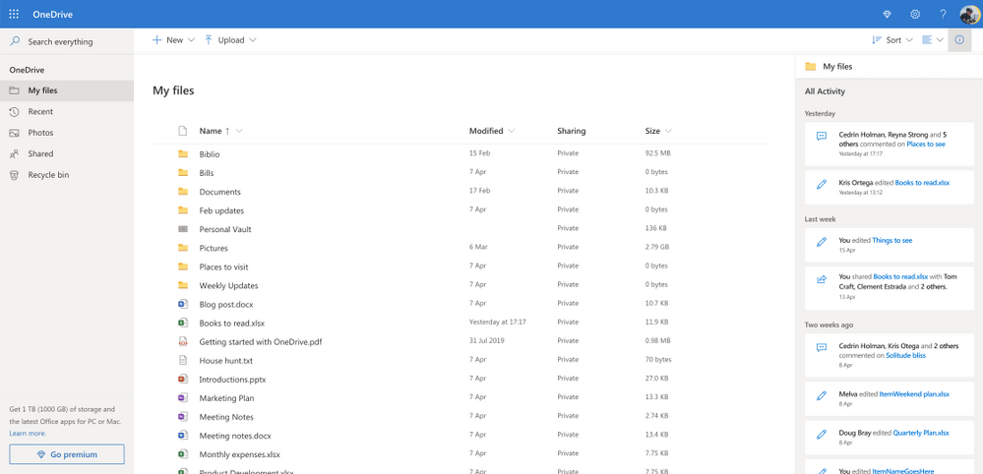
Task: Open the Modified column dropdown
Action: [512, 131]
